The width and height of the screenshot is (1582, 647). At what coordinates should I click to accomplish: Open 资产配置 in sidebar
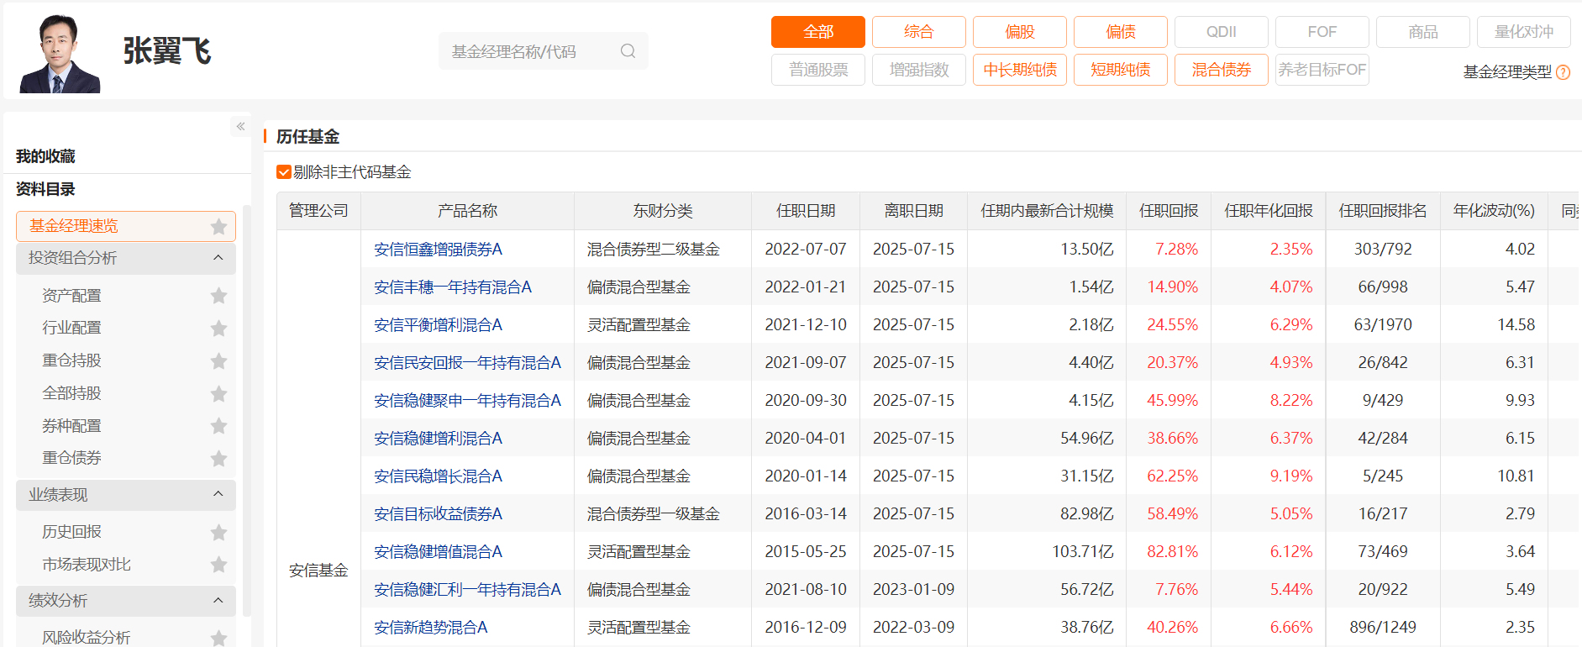click(71, 296)
